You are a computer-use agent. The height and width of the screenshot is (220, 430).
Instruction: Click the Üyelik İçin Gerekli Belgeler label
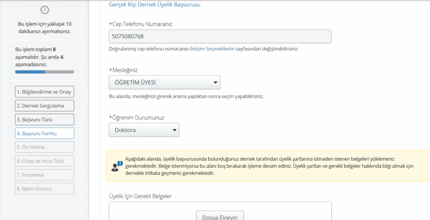pos(141,196)
